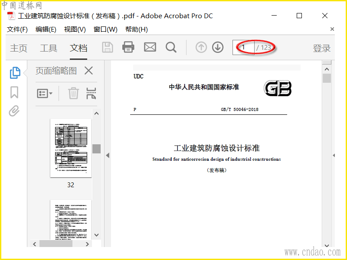The image size is (347, 260).
Task: Select the 文档 tab
Action: [79, 48]
